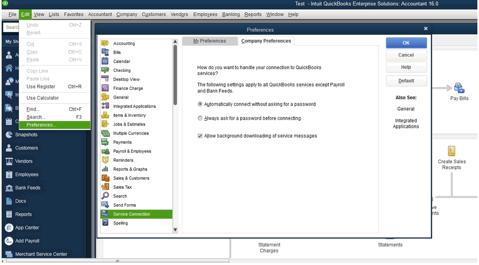
Task: Confirm preferences with the OK button
Action: pos(406,43)
